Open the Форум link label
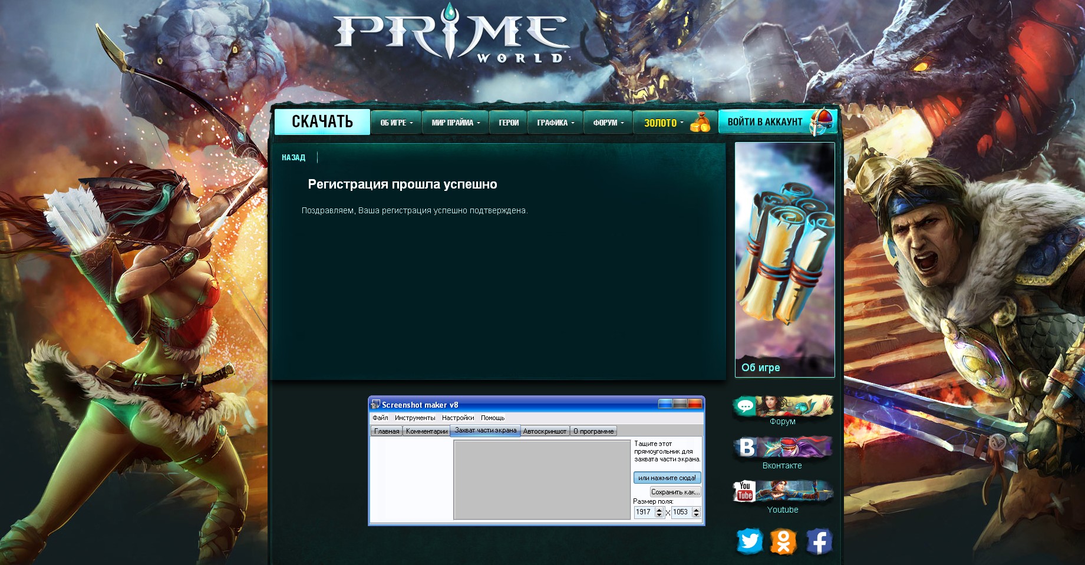 pos(783,422)
